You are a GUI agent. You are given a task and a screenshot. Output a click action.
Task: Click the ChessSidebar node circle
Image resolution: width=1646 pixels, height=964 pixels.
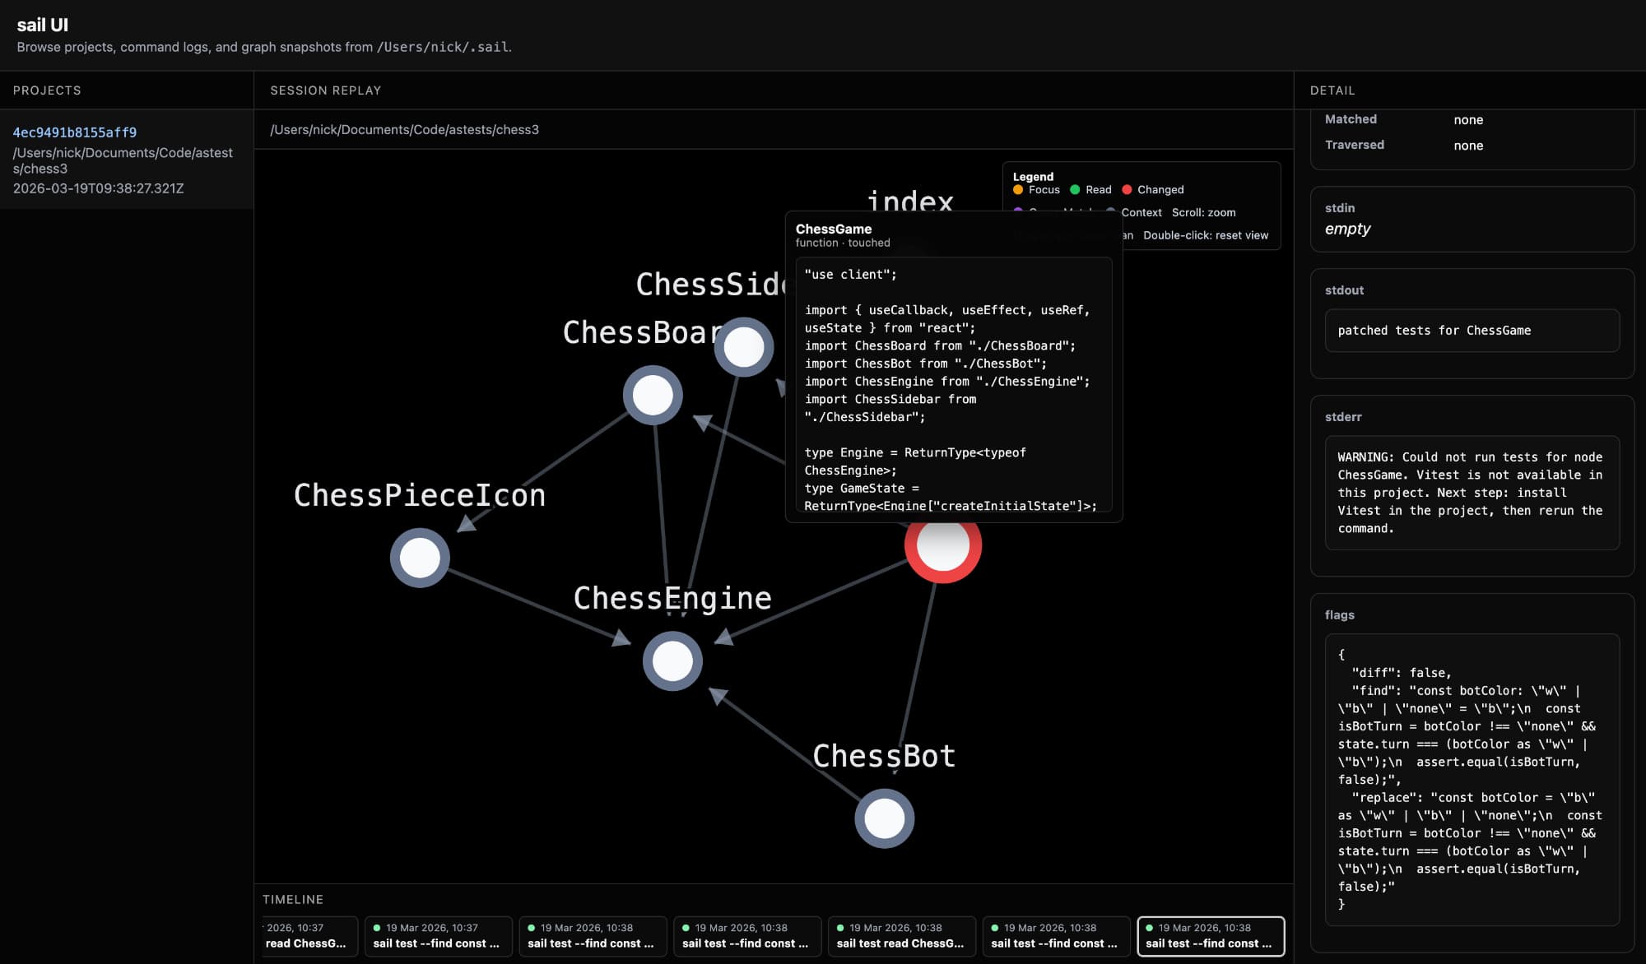pos(743,347)
